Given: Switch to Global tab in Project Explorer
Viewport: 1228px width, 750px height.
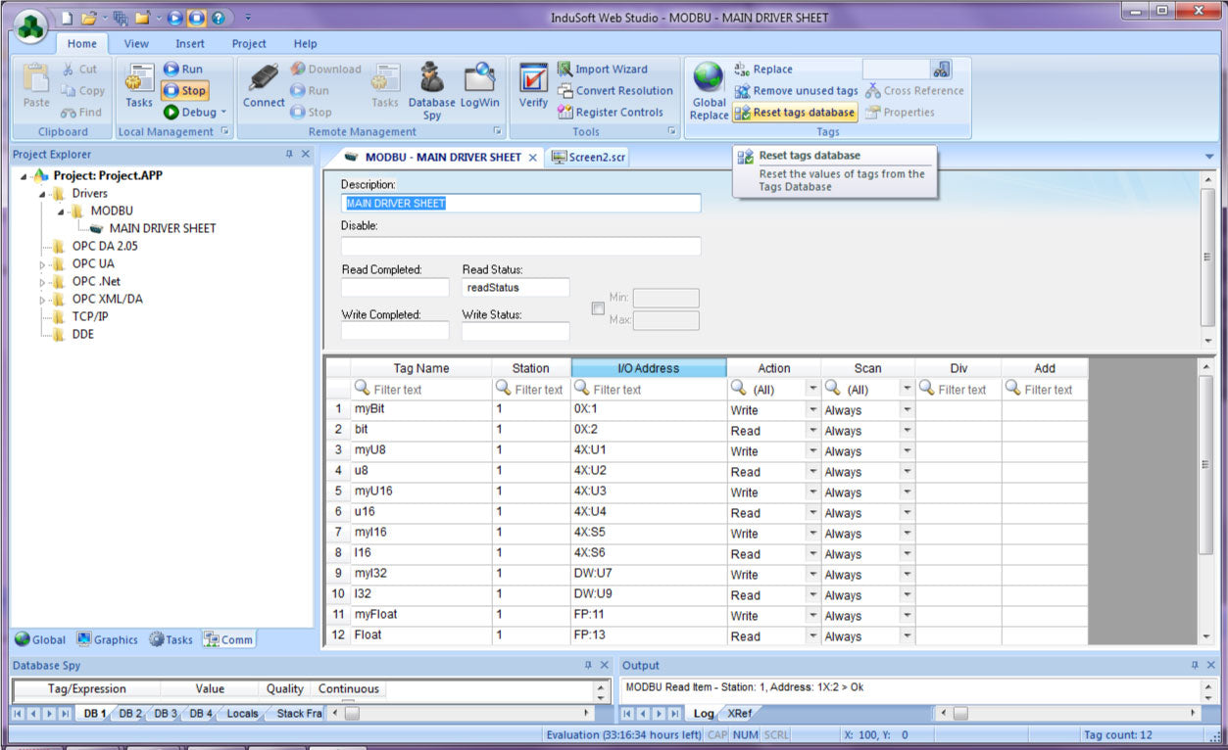Looking at the screenshot, I should pos(40,639).
